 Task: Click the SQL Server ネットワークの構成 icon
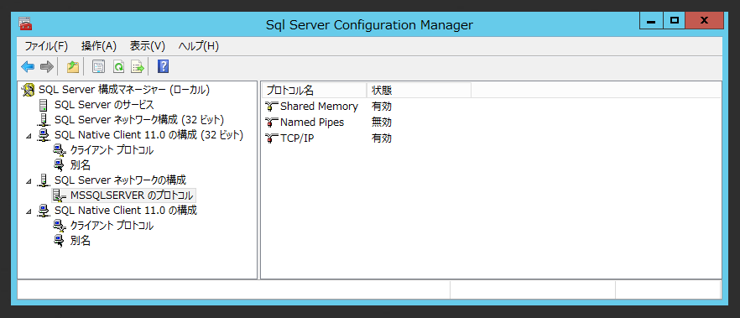point(44,180)
